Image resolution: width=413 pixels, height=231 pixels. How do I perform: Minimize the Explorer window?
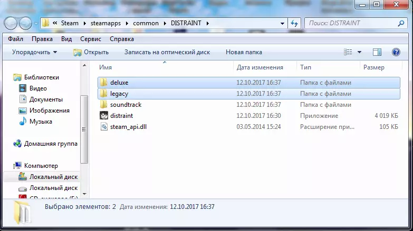click(x=362, y=5)
